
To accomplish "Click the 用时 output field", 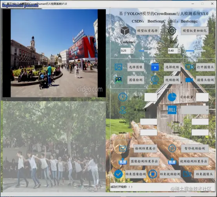I will pyautogui.click(x=151, y=97).
